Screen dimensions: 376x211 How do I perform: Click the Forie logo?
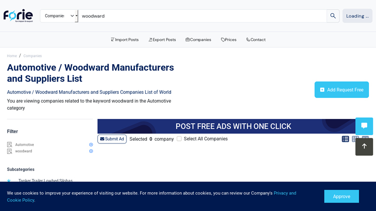coord(18,16)
